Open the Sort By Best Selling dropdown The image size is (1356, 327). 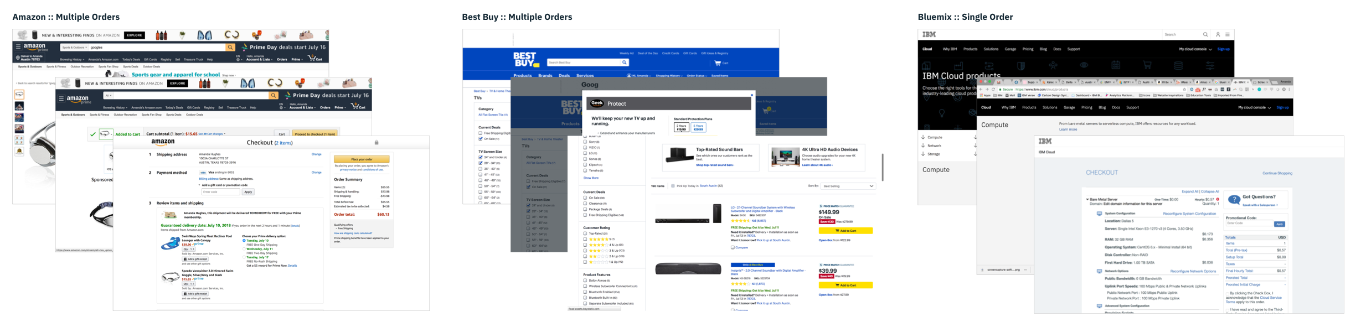[x=849, y=186]
